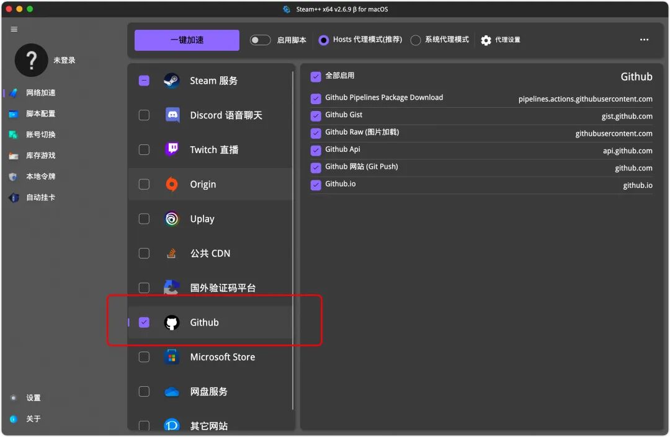Check the Twitch 直播 checkbox

pos(144,150)
